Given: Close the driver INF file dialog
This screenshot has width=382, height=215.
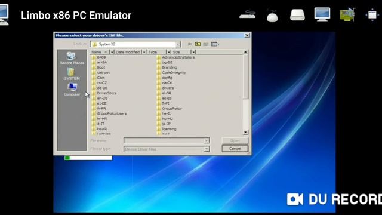Looking at the screenshot, I should click(x=247, y=35).
